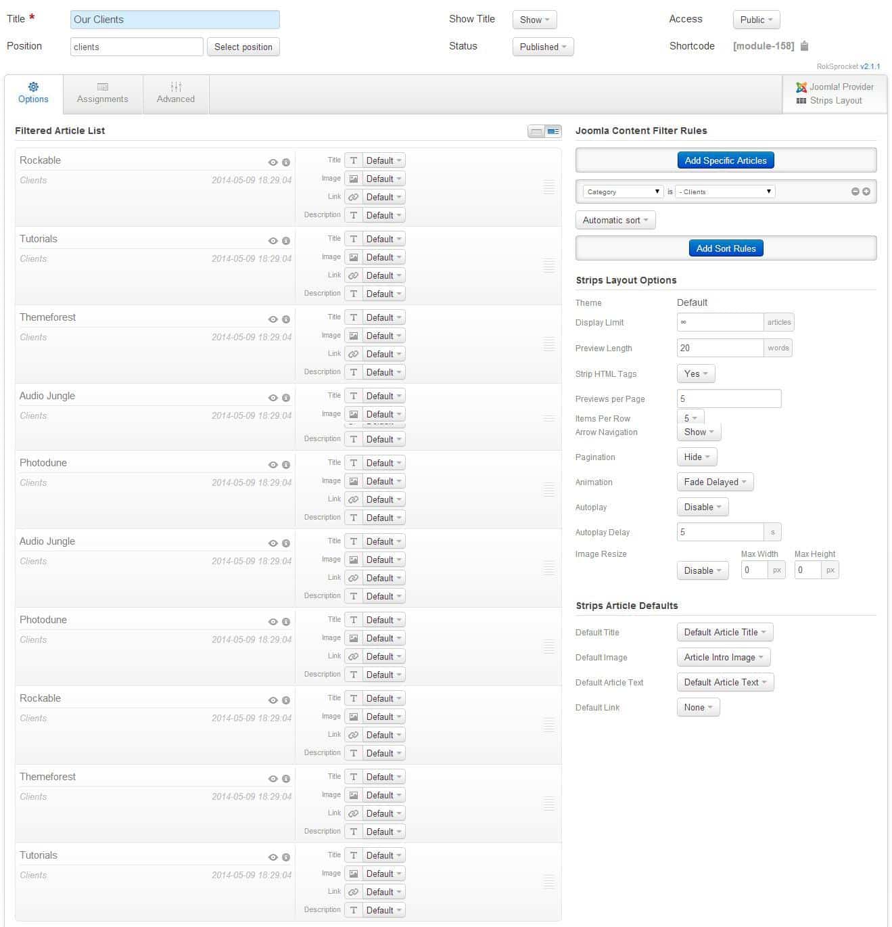Open the Advanced tab
Image resolution: width=892 pixels, height=927 pixels.
(x=175, y=93)
